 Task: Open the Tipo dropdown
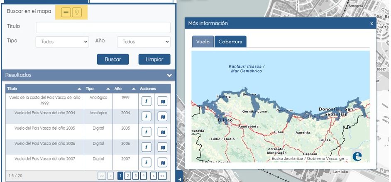[x=62, y=42]
